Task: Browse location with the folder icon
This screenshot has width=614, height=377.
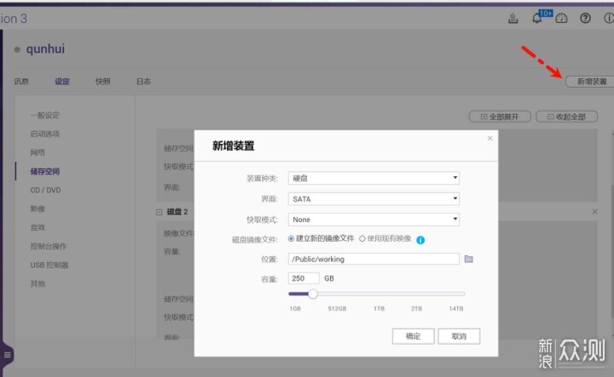Action: coord(468,259)
